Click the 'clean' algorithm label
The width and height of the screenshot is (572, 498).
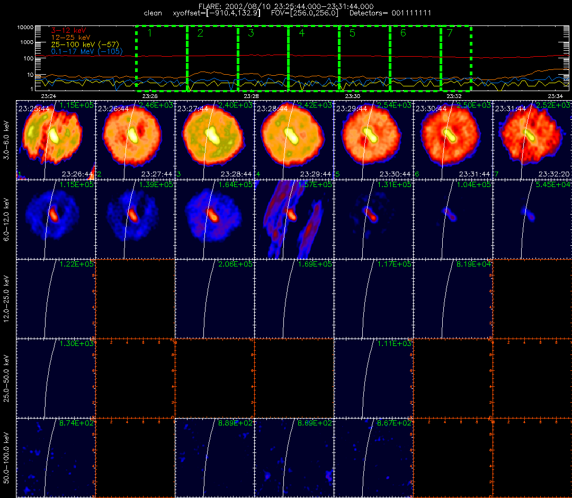[x=153, y=13]
